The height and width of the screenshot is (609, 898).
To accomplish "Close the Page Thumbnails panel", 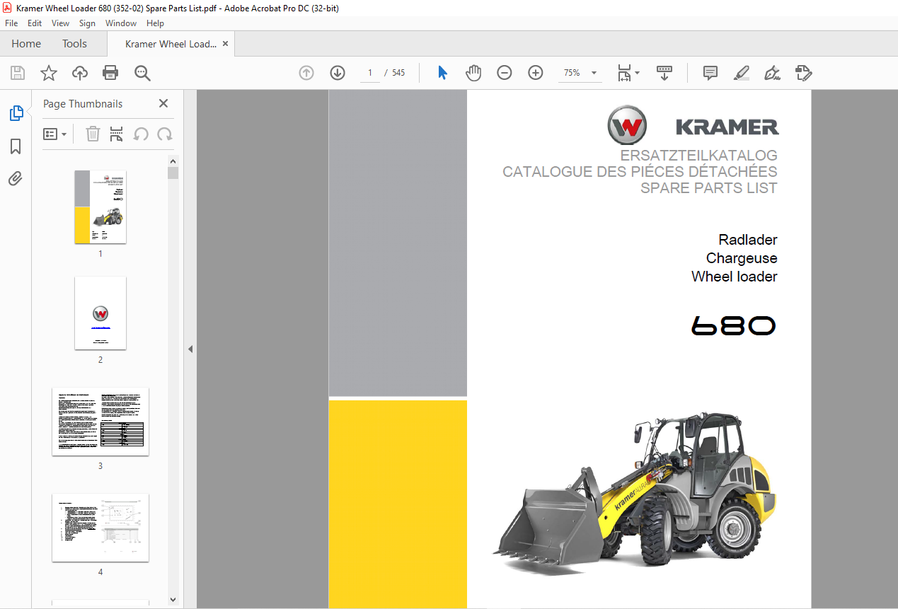I will (x=163, y=103).
